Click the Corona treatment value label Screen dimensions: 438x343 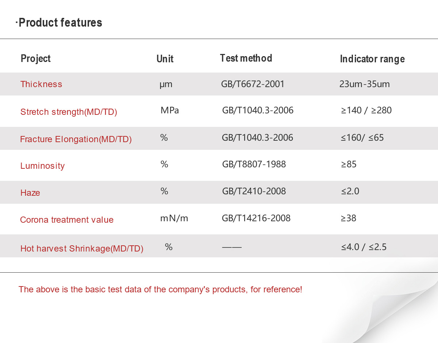tap(67, 220)
